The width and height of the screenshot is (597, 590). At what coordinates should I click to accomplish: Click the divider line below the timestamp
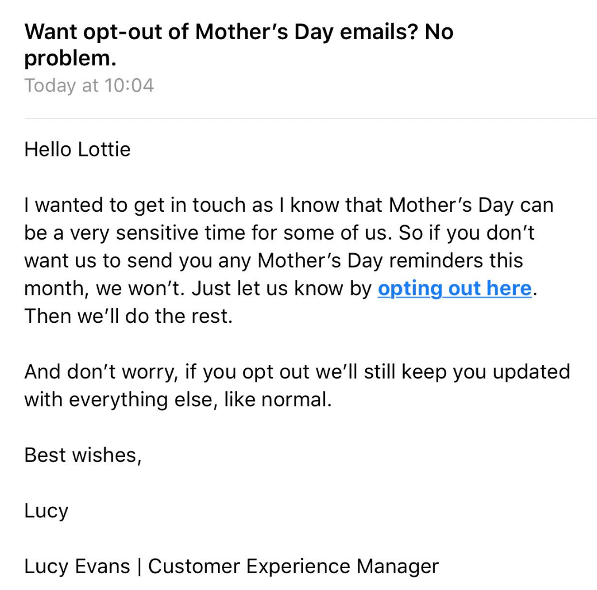tap(310, 118)
